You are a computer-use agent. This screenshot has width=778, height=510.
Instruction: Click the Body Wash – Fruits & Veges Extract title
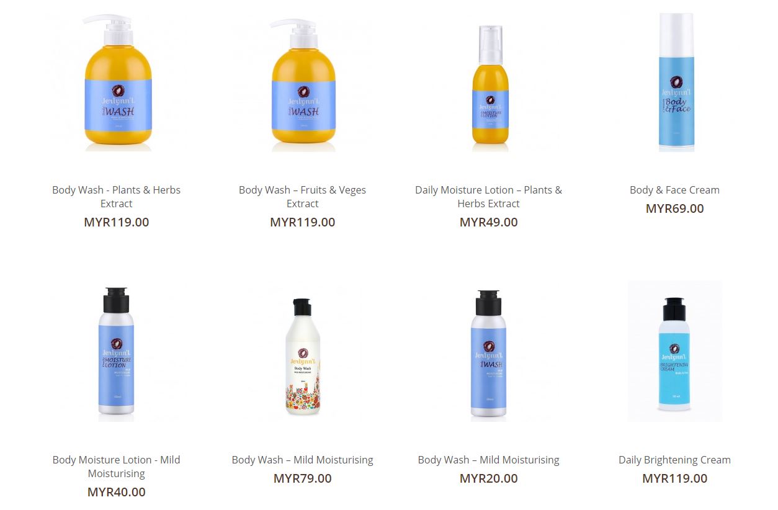coord(303,197)
